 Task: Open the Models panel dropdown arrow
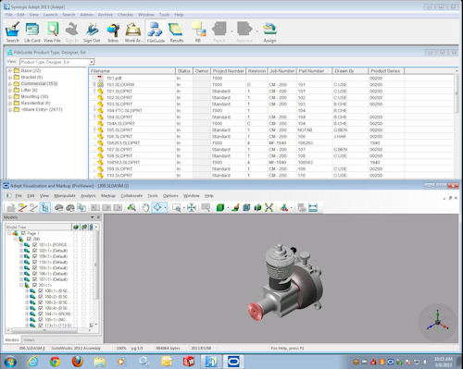click(93, 217)
